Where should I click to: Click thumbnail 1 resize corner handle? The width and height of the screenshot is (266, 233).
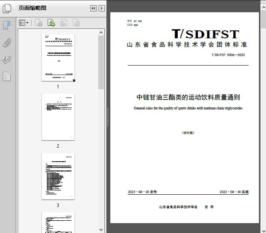[x=74, y=81]
